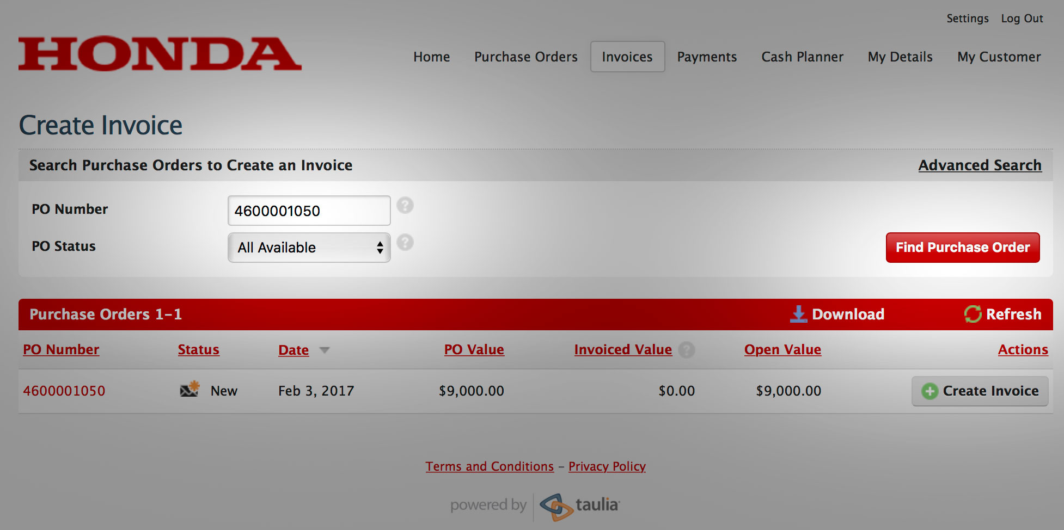Sort by Invoiced Value column
This screenshot has height=530, width=1064.
tap(623, 349)
